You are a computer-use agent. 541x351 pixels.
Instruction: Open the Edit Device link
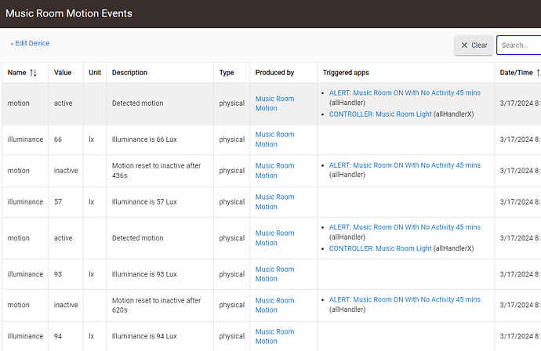coord(30,43)
